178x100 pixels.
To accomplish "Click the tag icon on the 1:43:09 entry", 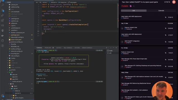I will [x=166, y=42].
